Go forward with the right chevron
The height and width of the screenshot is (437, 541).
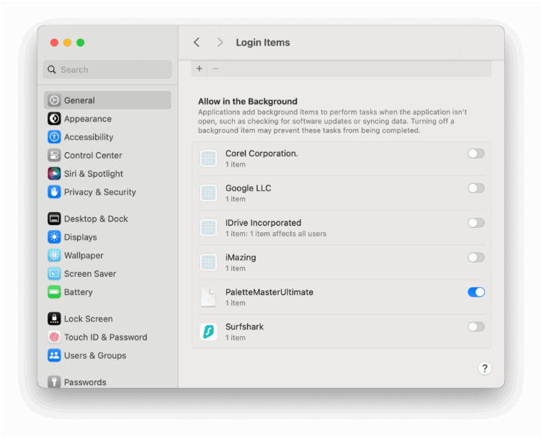(x=220, y=43)
